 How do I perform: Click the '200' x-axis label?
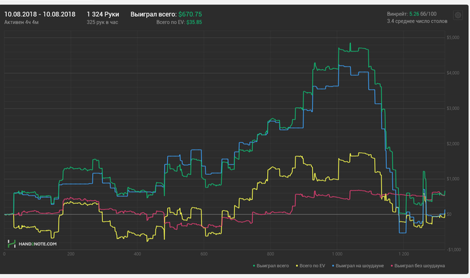[x=70, y=254]
